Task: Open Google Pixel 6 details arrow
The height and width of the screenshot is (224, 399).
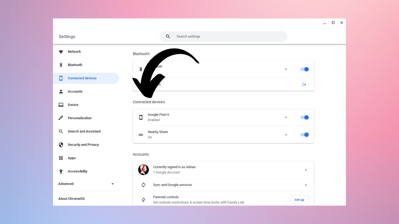Action: [x=286, y=117]
